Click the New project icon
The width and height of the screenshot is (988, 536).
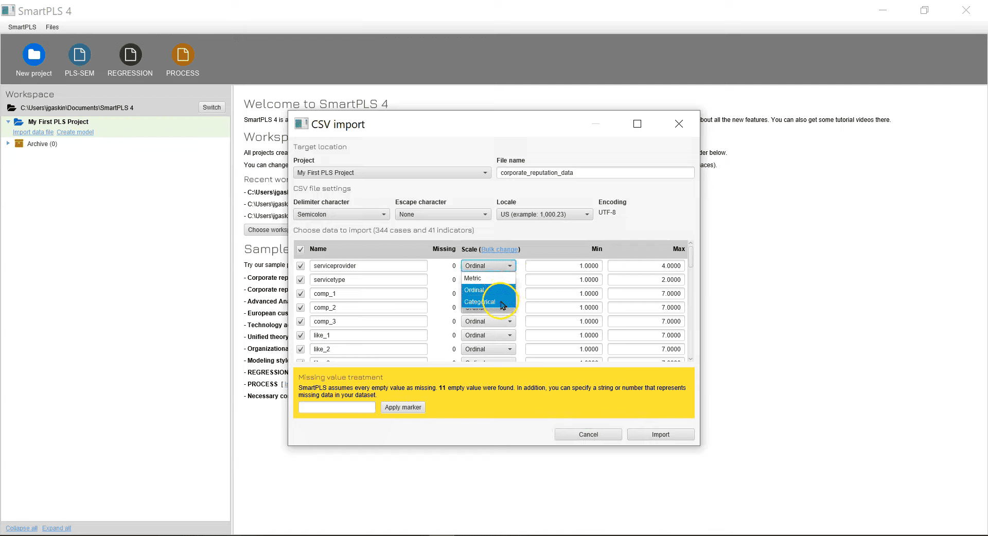point(34,55)
